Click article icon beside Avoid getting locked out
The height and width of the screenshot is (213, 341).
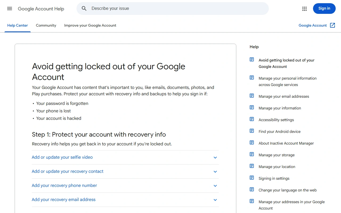pos(252,59)
